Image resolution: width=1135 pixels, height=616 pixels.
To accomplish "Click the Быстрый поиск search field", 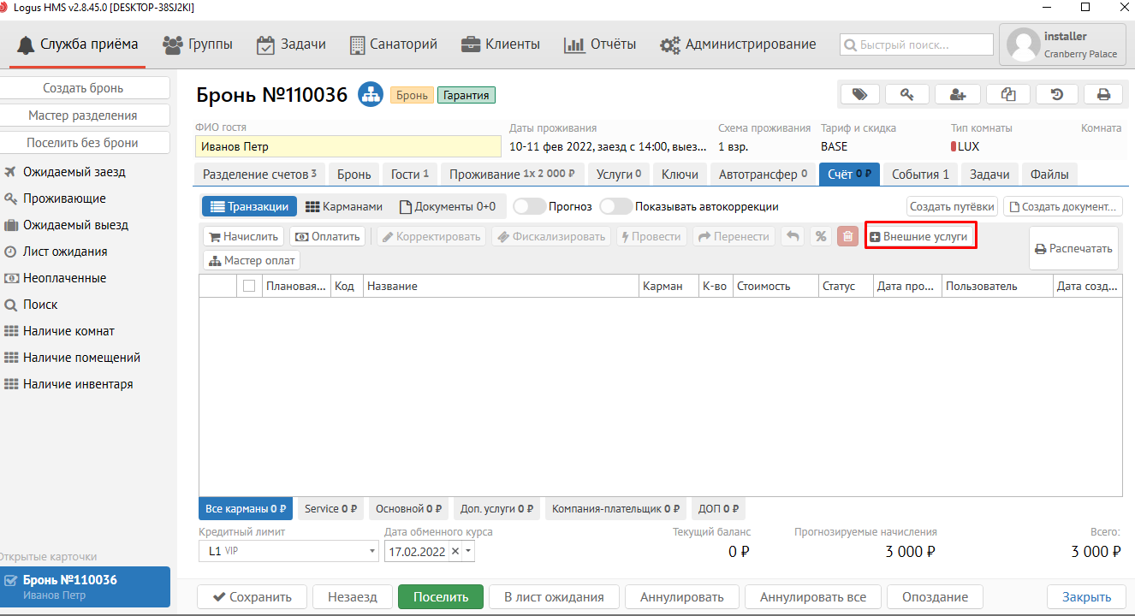I will click(x=916, y=44).
